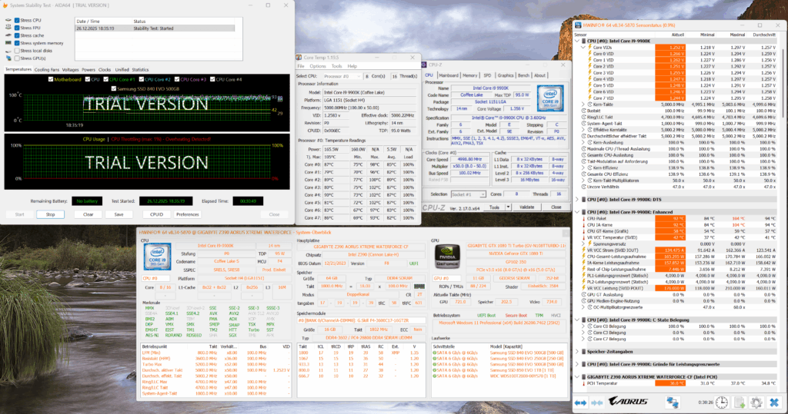Open the Select CPU Processor #0 dropdown in Core Temp
The image size is (788, 414).
(x=341, y=76)
